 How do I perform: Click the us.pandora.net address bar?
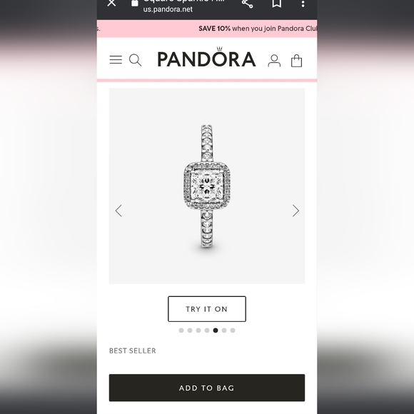coord(168,9)
